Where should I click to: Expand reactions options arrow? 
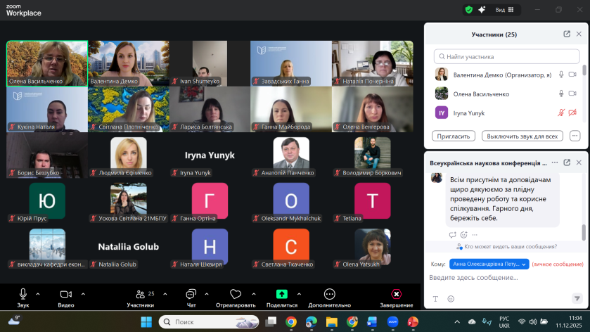[x=254, y=294]
